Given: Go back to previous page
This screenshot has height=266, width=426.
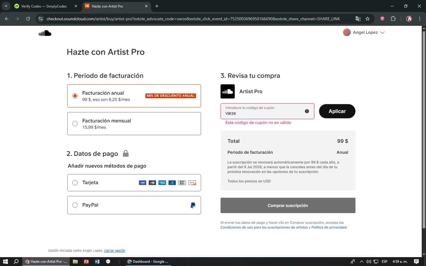Looking at the screenshot, I should pos(7,19).
